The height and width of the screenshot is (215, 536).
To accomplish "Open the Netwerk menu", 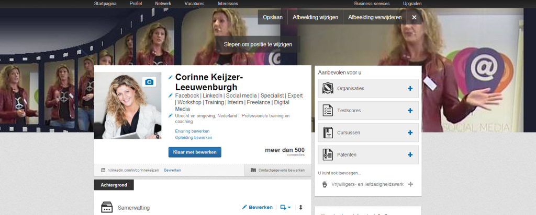I will click(x=163, y=4).
